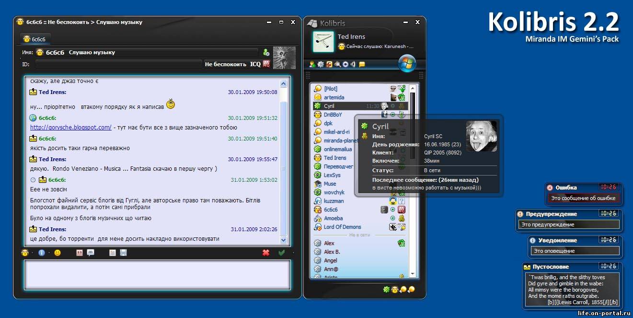
Task: Open dropdown arrow next to info icon
Action: (48, 253)
